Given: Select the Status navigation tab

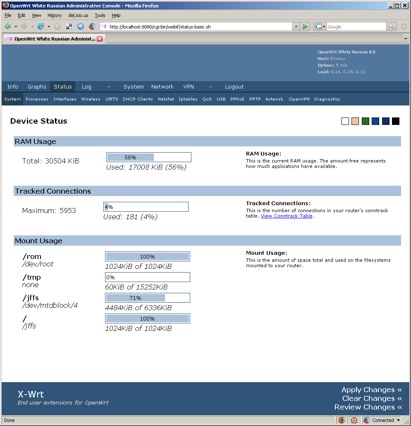Looking at the screenshot, I should point(63,87).
